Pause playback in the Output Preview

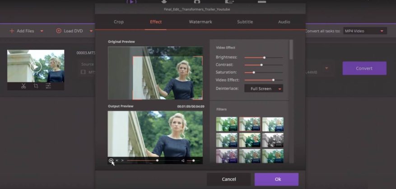[x=111, y=160]
